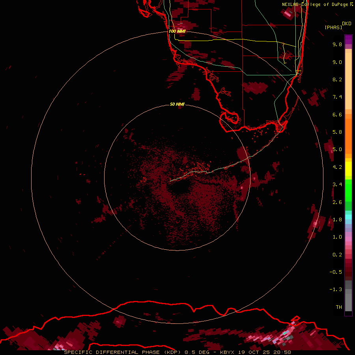Click the 1.8 scale value

[337, 220]
